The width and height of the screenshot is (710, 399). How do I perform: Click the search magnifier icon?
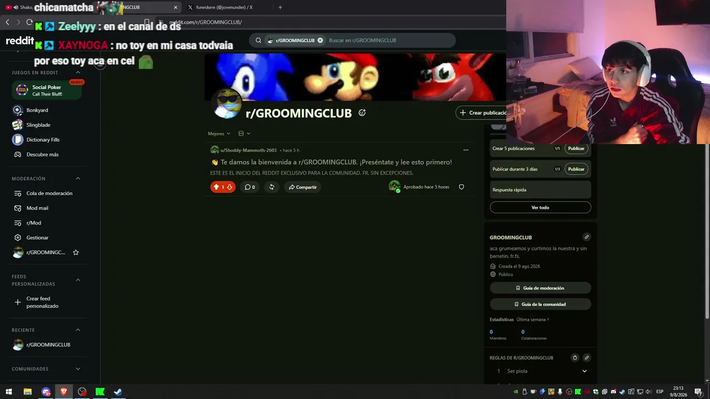click(x=258, y=40)
